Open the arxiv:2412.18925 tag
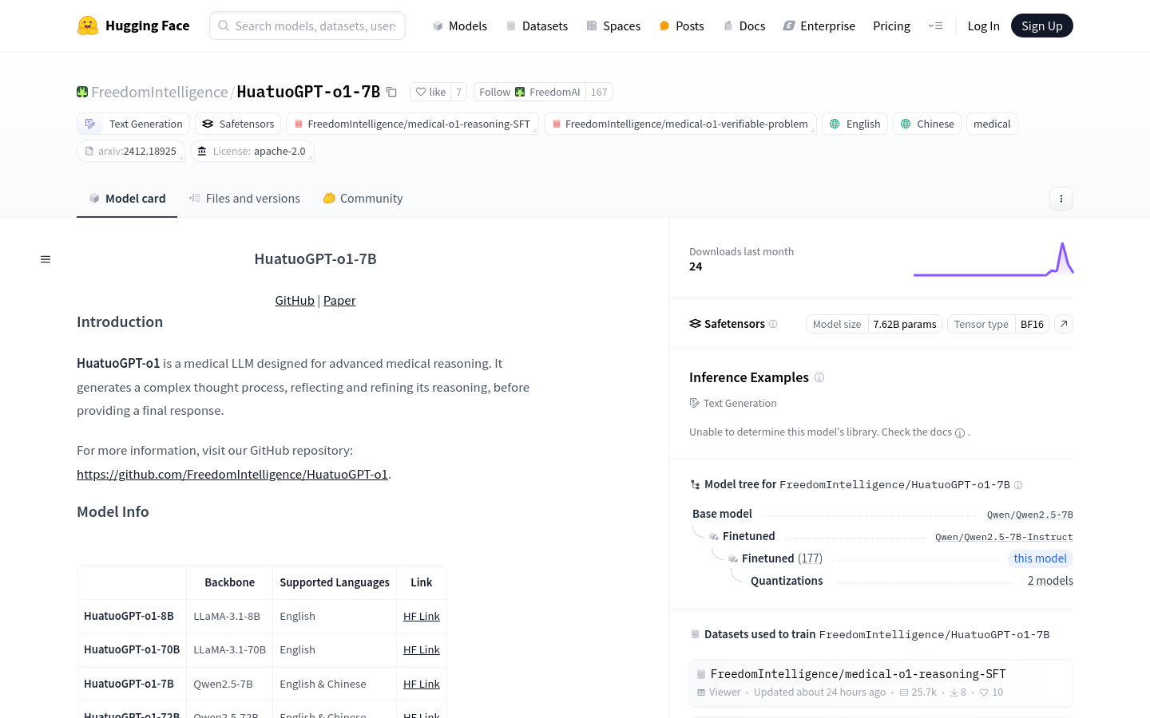1150x718 pixels. click(x=131, y=151)
